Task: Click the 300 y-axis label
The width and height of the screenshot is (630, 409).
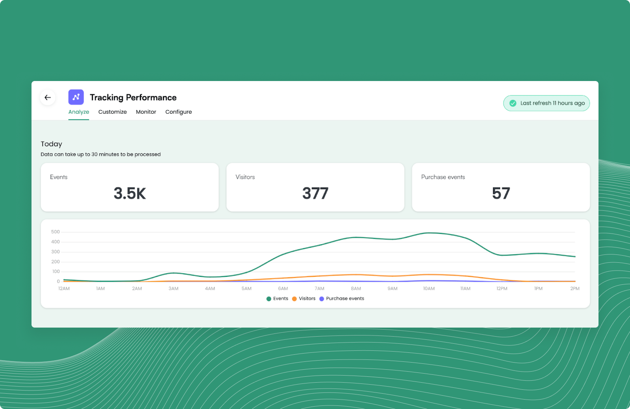Action: pyautogui.click(x=56, y=252)
